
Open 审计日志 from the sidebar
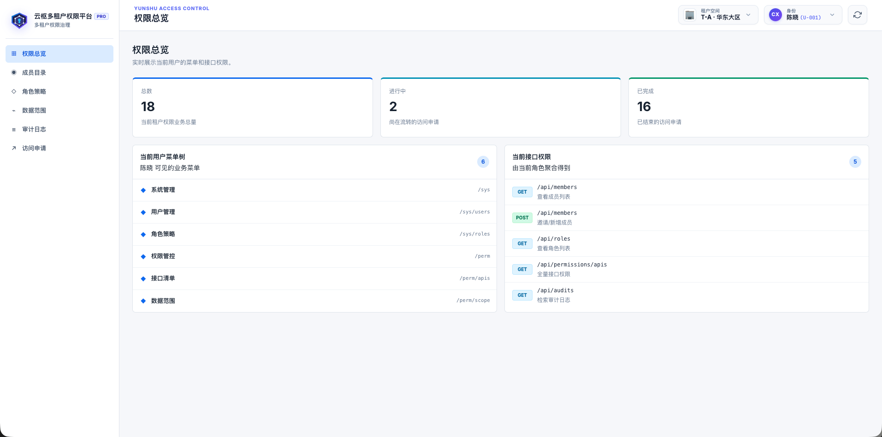[59, 129]
